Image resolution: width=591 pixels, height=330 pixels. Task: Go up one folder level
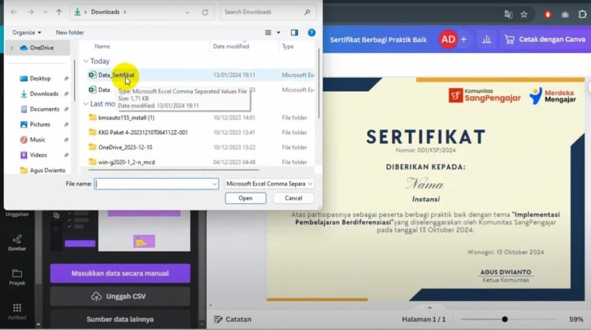click(59, 12)
